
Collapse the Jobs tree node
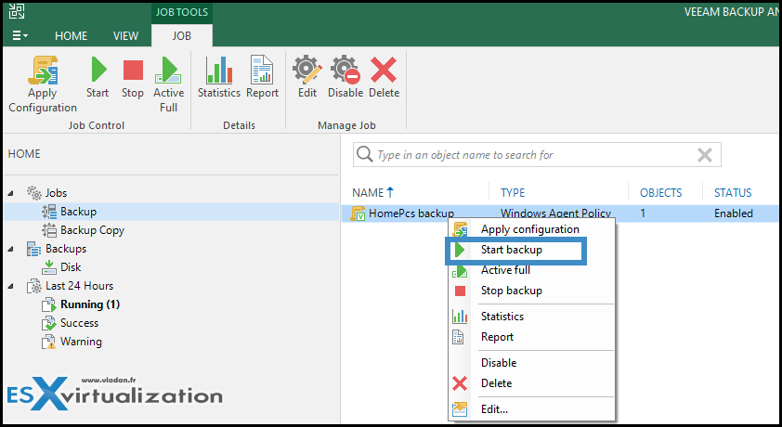[x=11, y=193]
